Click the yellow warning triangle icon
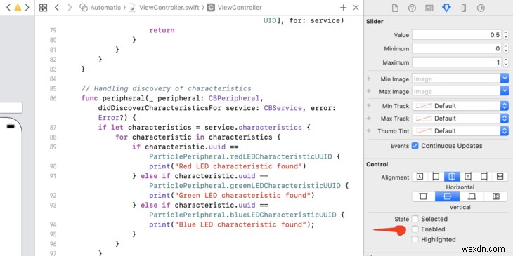Viewport: 513px width, 256px height. click(x=18, y=8)
